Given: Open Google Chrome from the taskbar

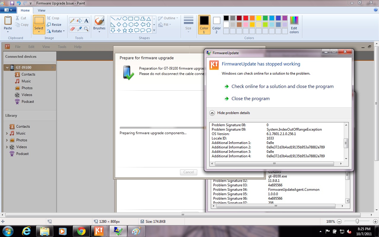Looking at the screenshot, I should click(x=81, y=231).
